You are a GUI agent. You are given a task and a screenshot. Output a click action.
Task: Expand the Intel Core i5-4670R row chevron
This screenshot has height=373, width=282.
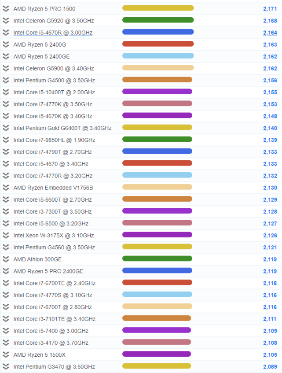tap(6, 33)
